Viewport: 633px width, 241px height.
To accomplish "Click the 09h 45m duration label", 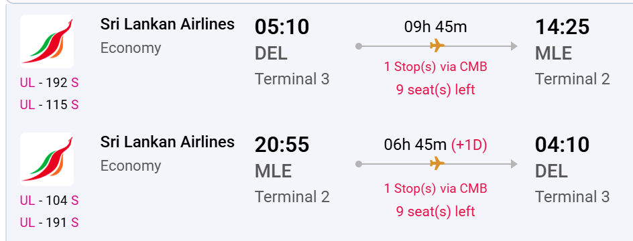I will point(436,27).
